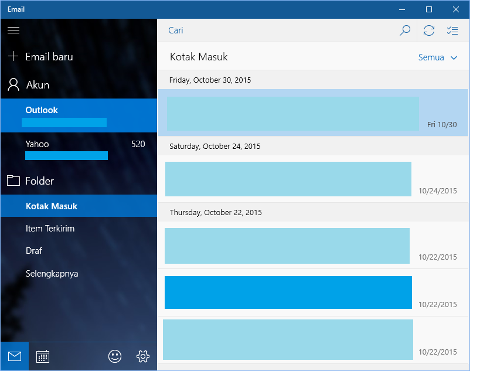Expand the Selengkapnya folder list
Screen dimensions: 480x371
coord(52,274)
